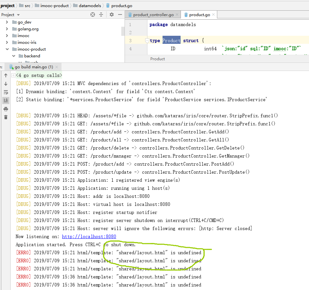The width and height of the screenshot is (309, 290).
Task: Click product.go in the breadcrumb path
Action: click(122, 6)
